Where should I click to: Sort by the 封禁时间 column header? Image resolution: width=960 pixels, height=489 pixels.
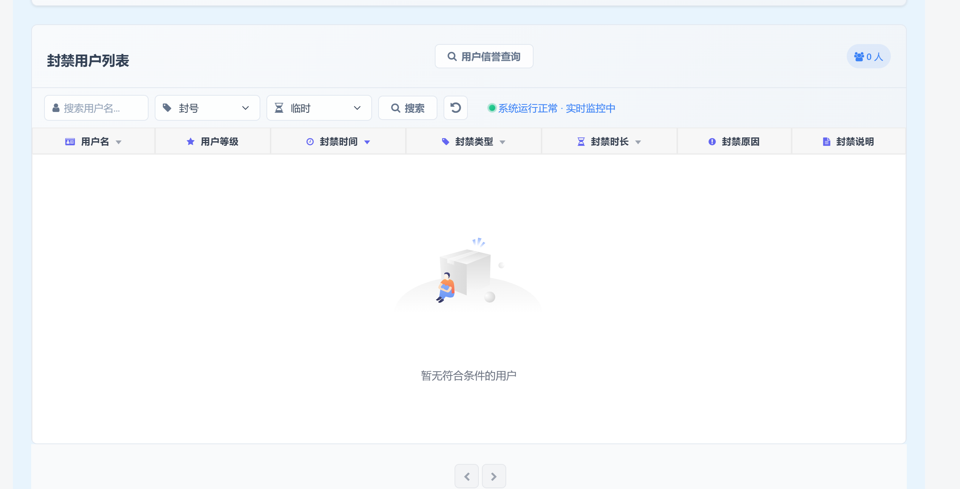click(x=338, y=142)
